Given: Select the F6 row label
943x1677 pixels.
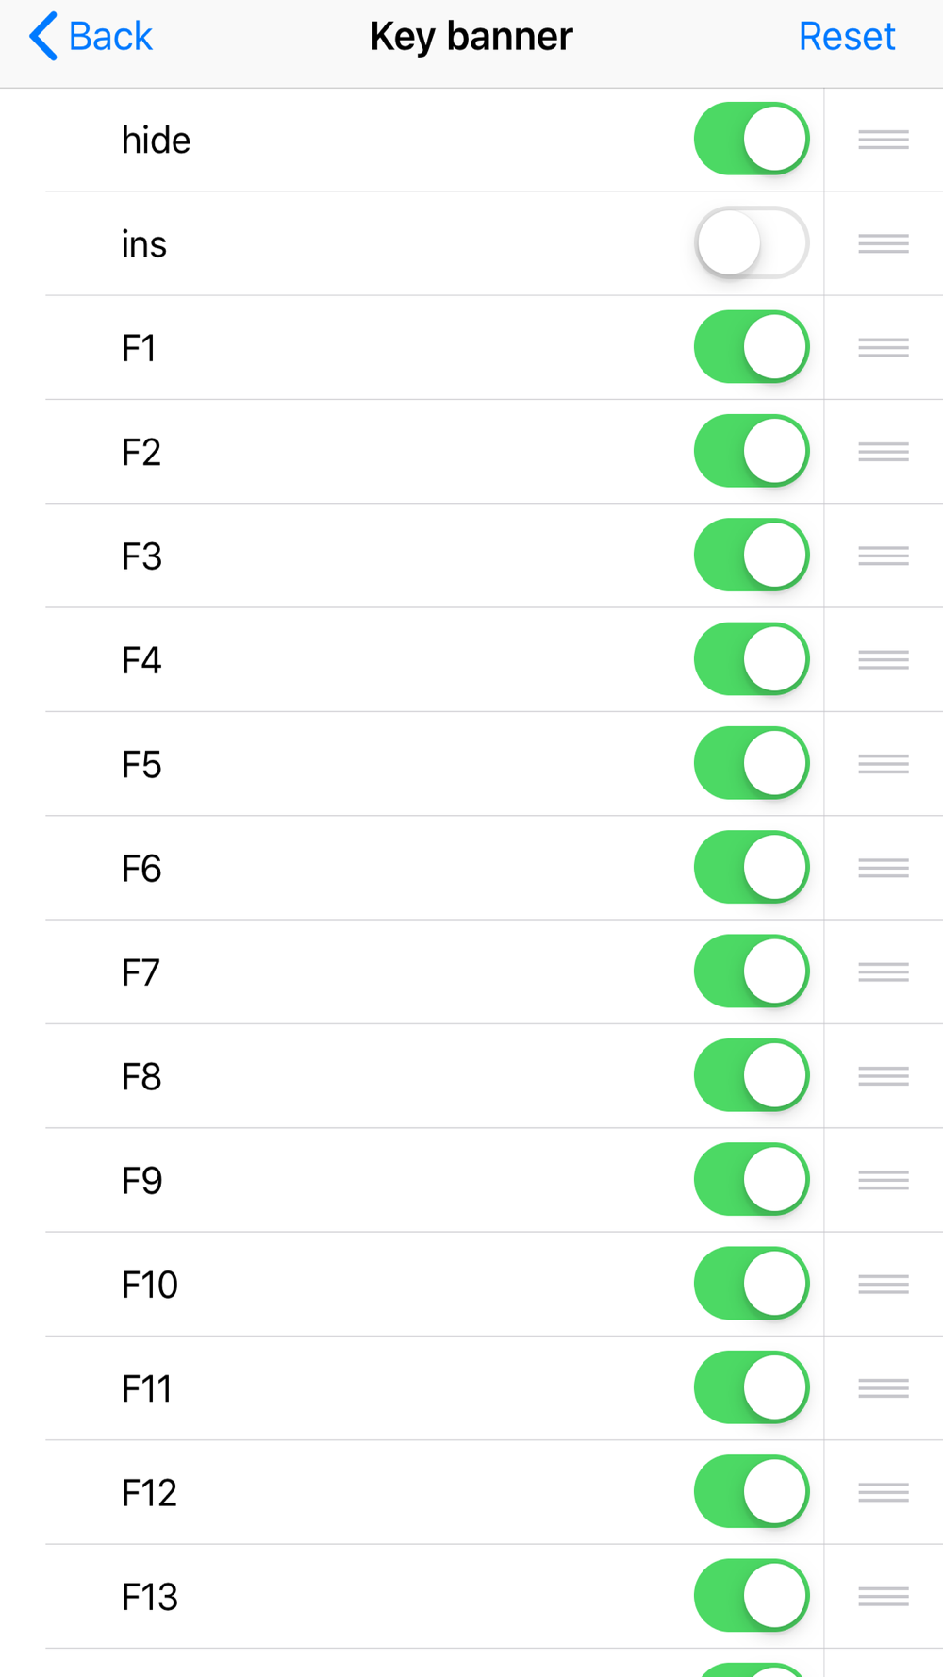Looking at the screenshot, I should pos(141,869).
